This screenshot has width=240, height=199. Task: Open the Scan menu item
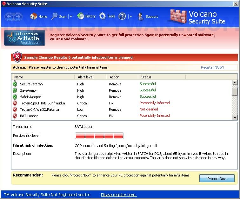tap(63, 17)
